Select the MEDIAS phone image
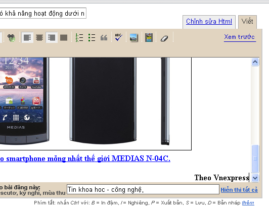 tap(96, 104)
